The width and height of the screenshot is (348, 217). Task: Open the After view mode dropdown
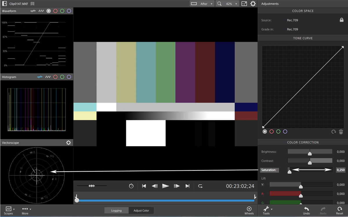[x=202, y=4]
